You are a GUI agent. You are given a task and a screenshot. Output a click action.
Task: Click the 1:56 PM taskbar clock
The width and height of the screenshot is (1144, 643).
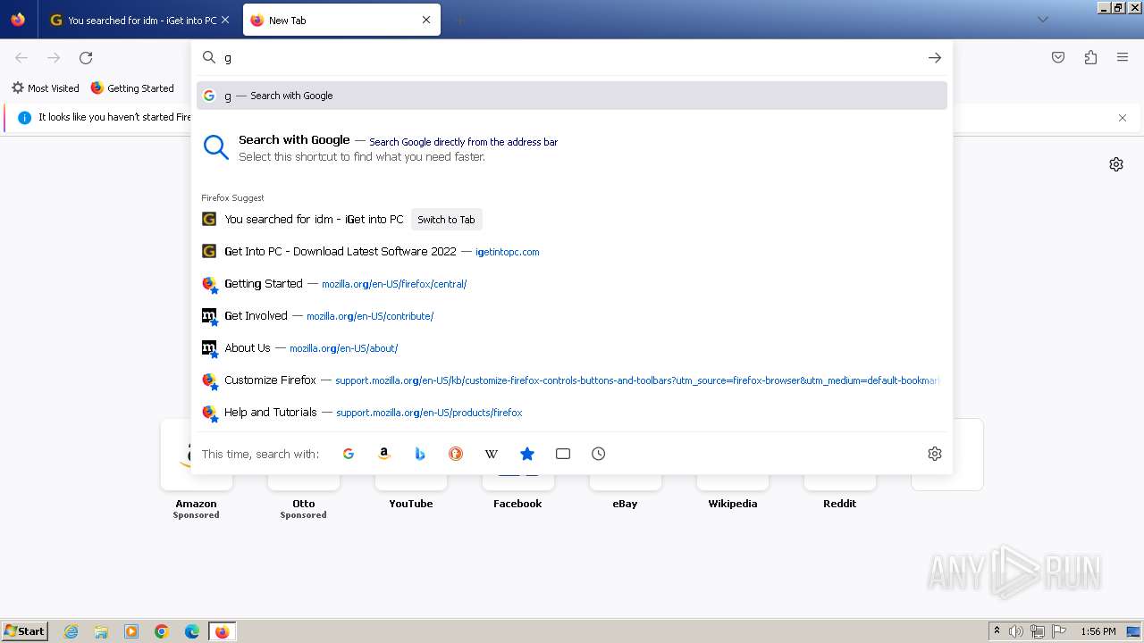point(1098,631)
